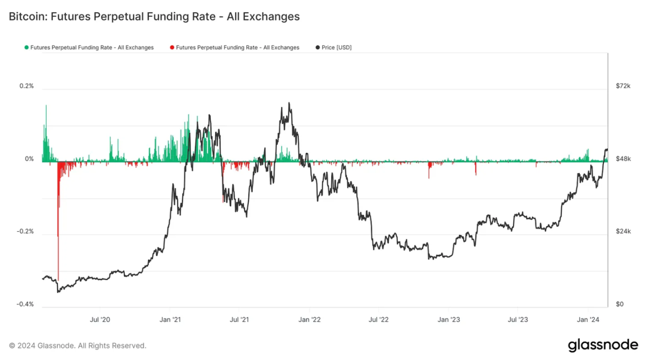Screen dimensions: 645x359
Task: Click the Glassnode copyright notice
Action: coord(78,345)
